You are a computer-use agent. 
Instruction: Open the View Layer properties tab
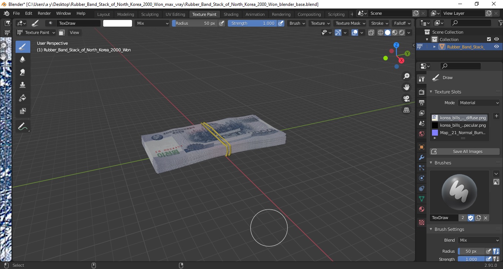coord(421,113)
